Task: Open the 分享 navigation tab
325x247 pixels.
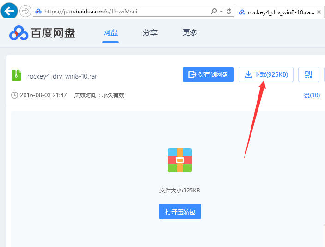Action: point(150,32)
